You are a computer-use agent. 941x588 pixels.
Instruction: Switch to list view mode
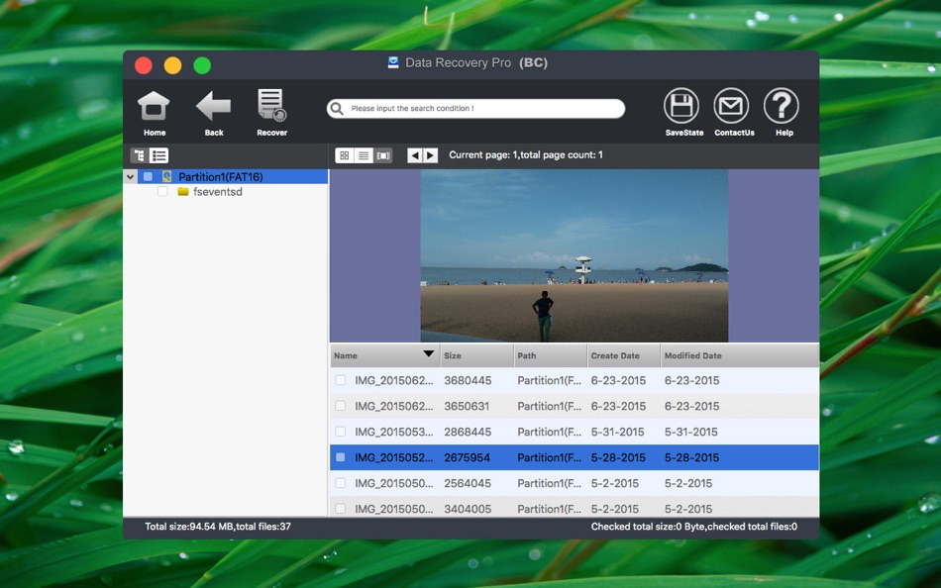pyautogui.click(x=364, y=155)
